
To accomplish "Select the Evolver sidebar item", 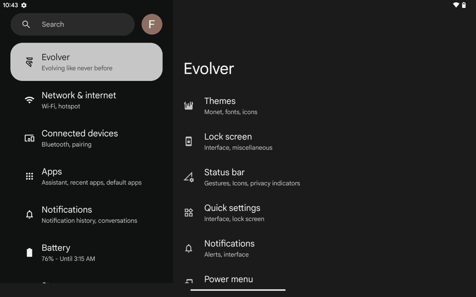I will 86,62.
